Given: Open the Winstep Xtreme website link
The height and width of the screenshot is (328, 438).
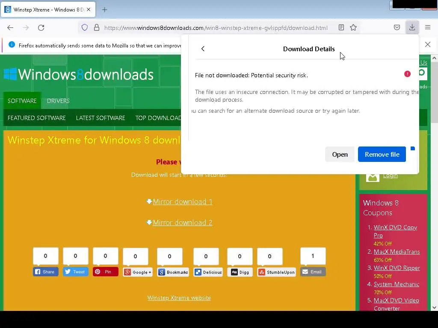Looking at the screenshot, I should pyautogui.click(x=179, y=298).
